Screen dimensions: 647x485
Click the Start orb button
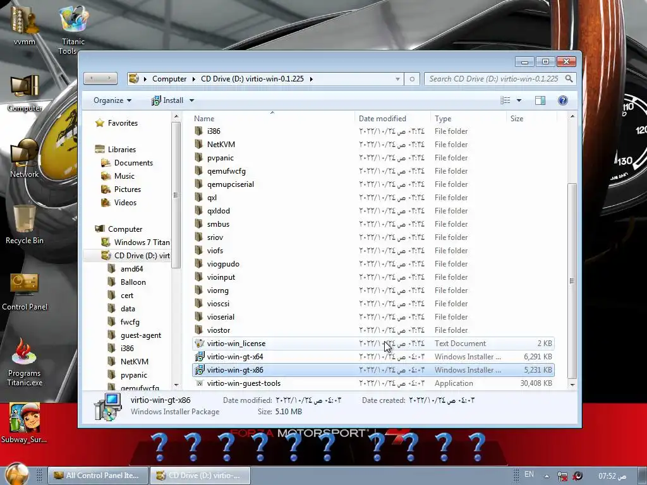pos(16,474)
